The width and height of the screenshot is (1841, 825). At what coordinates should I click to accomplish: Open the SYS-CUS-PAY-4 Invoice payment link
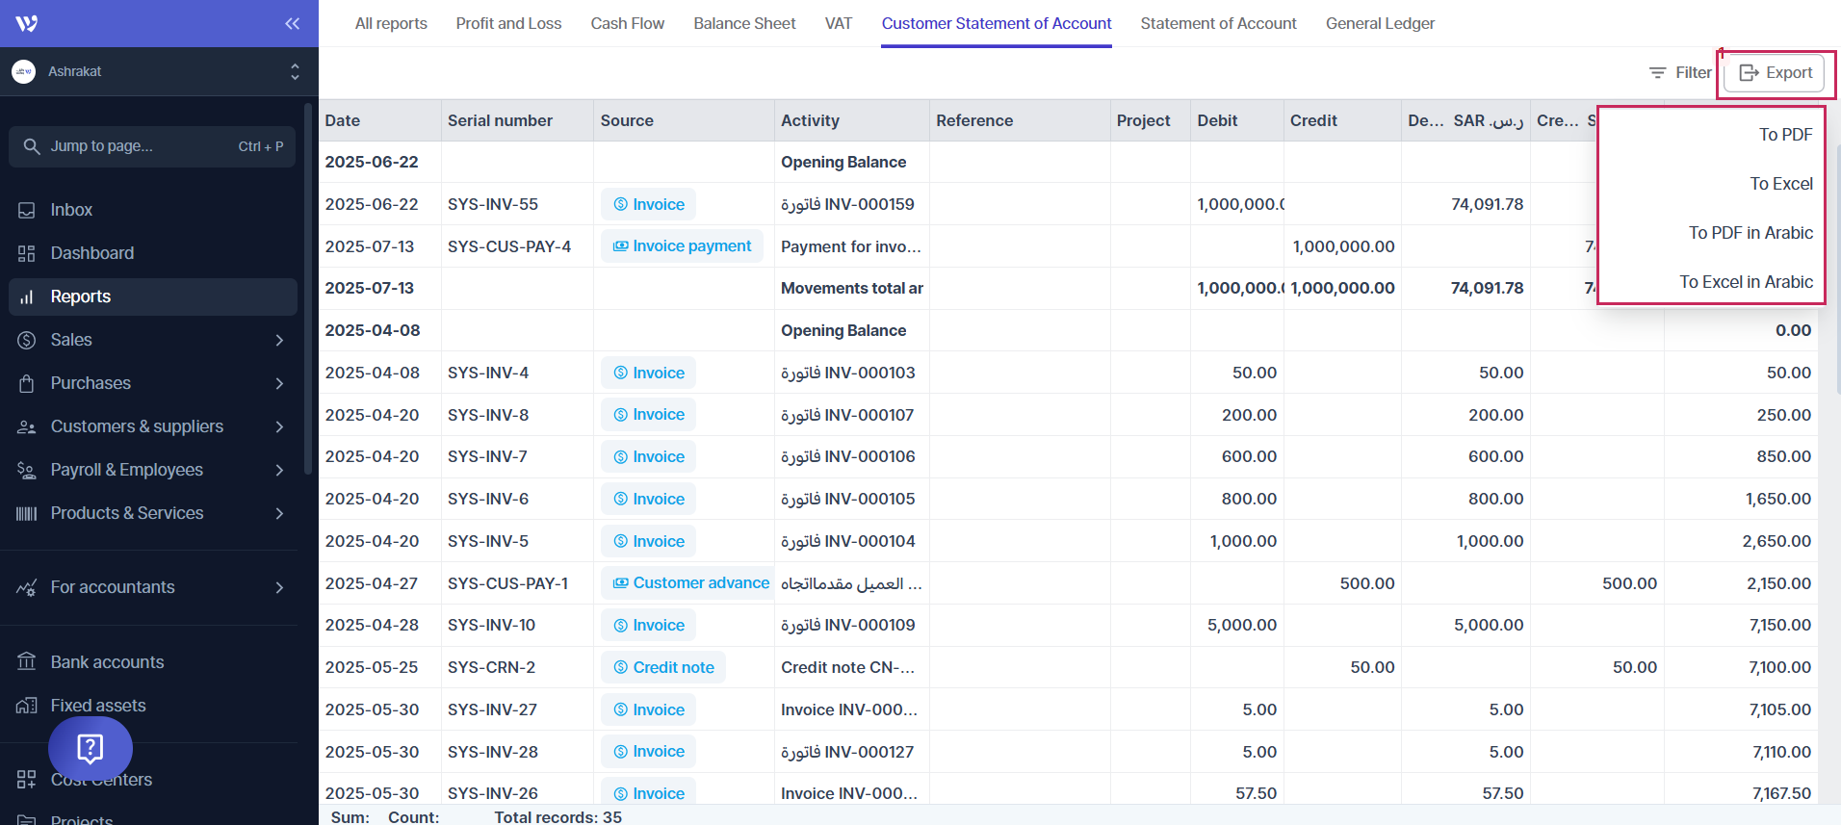click(683, 246)
